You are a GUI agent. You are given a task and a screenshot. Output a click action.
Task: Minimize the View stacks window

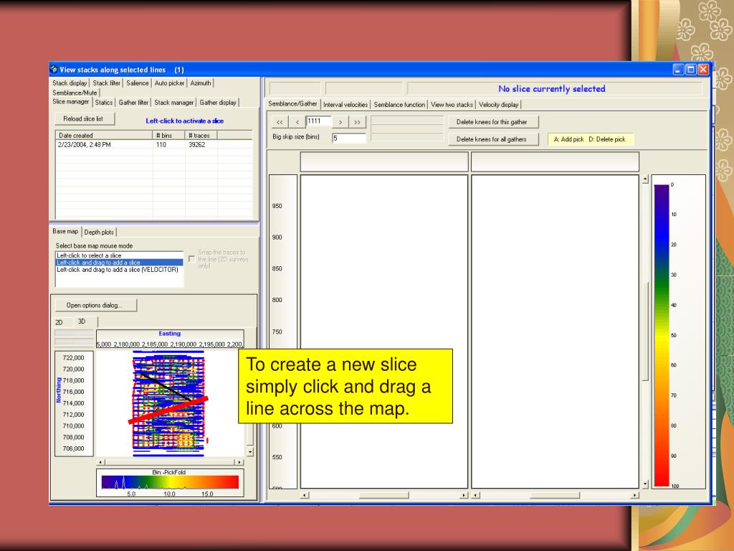[678, 70]
